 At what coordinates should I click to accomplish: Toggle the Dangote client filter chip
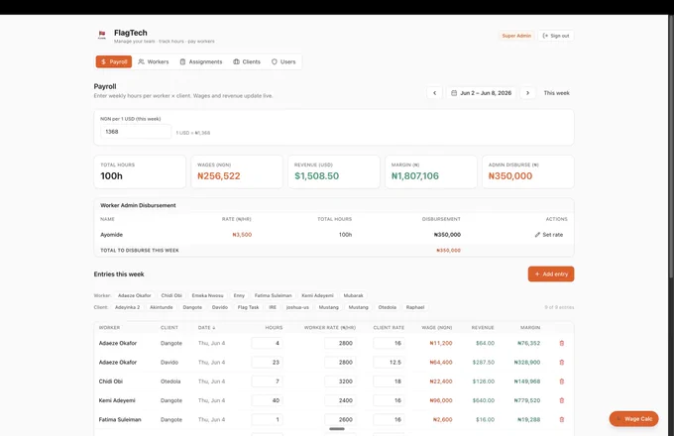tap(192, 307)
